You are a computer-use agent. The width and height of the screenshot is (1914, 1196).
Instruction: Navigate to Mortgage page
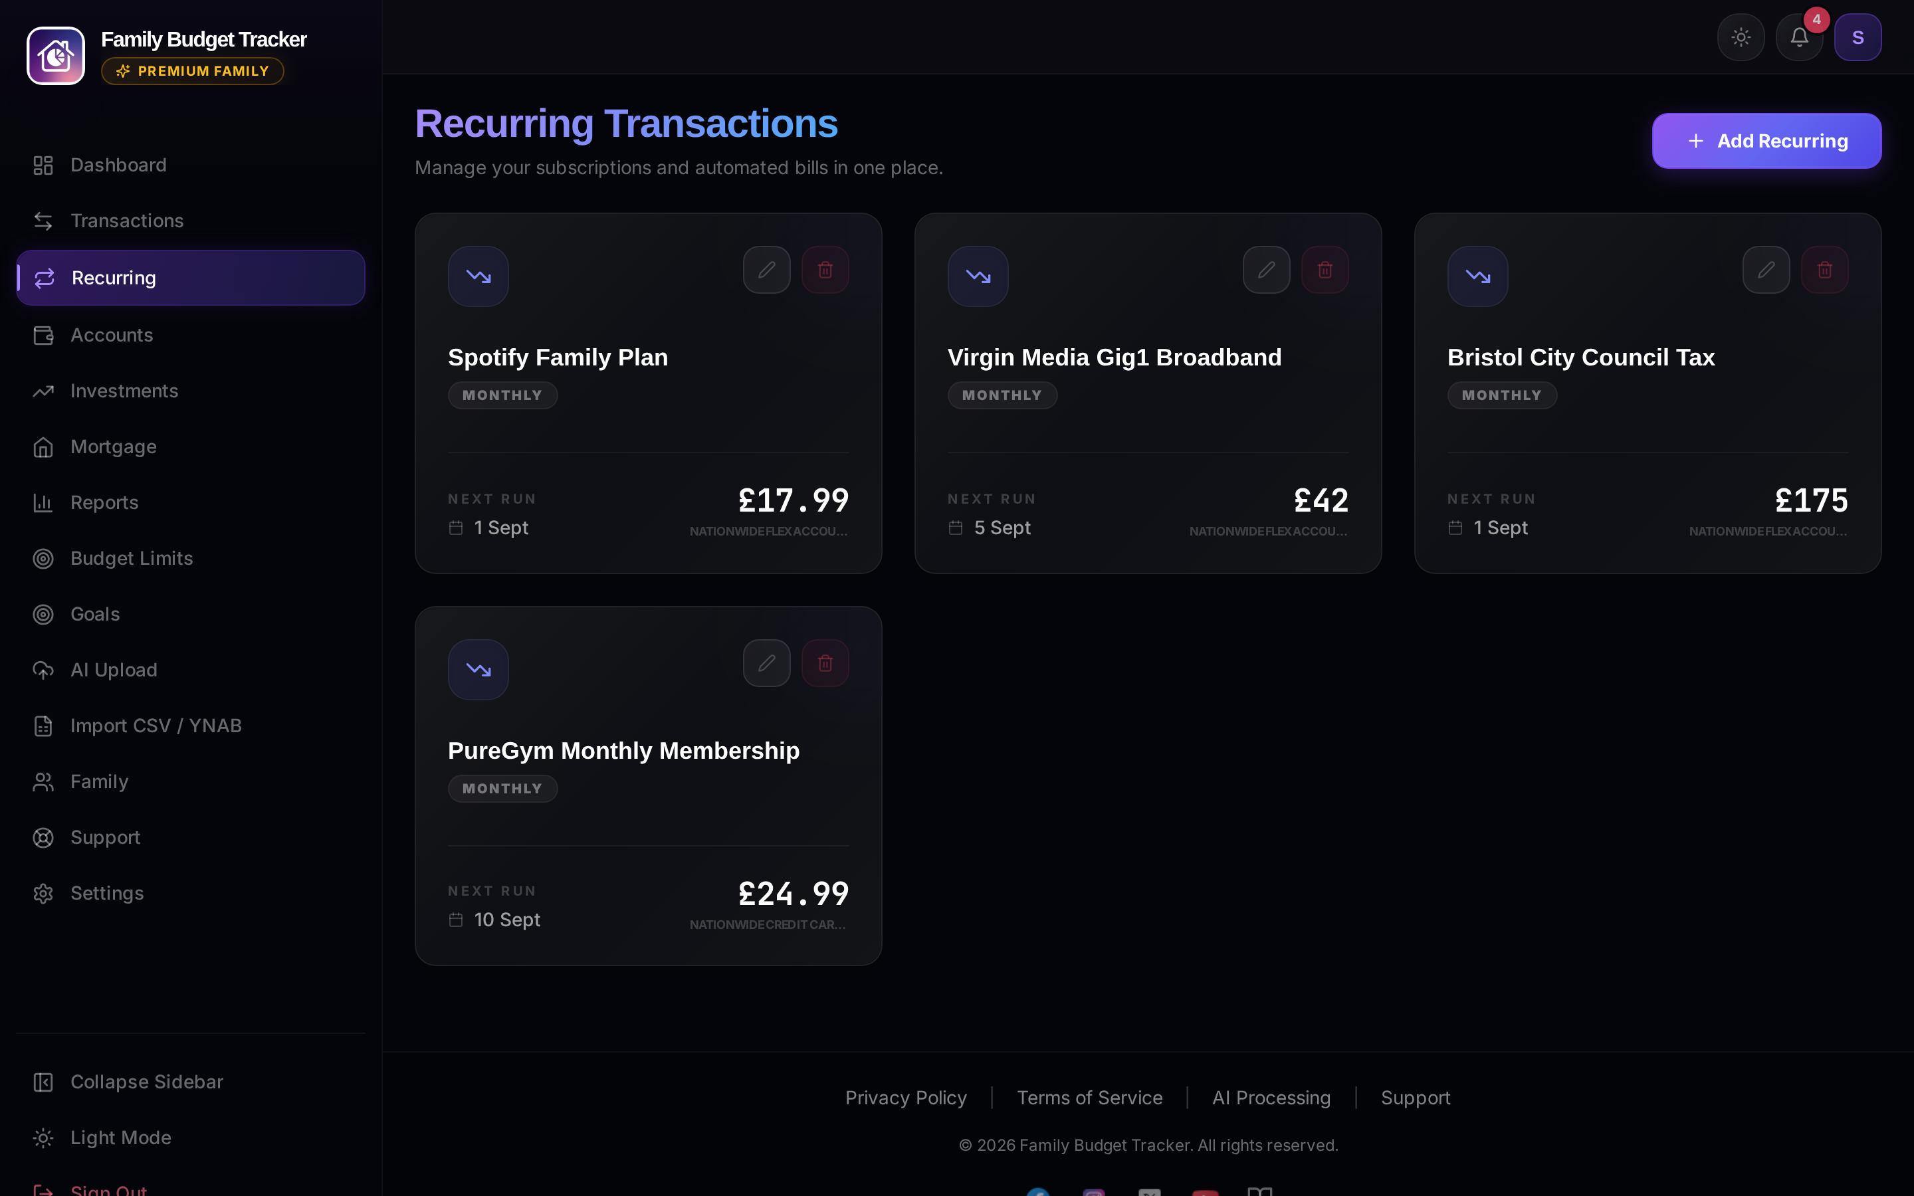click(x=191, y=447)
